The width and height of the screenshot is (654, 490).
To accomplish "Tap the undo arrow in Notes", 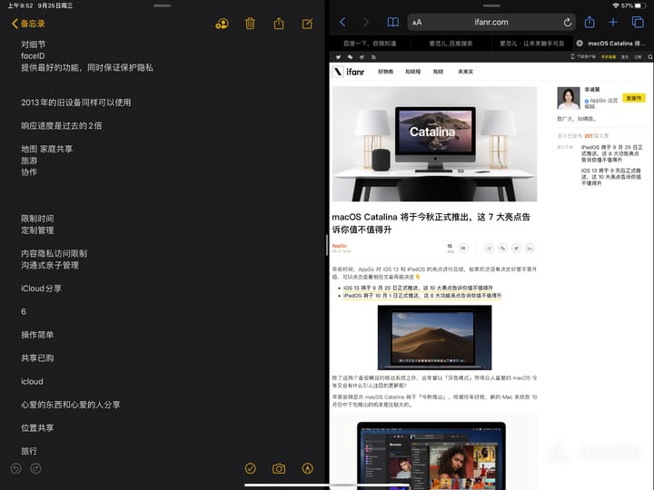I will [x=15, y=469].
